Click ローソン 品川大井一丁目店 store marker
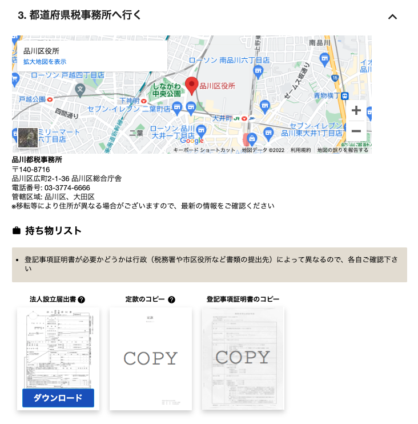 pos(202,131)
